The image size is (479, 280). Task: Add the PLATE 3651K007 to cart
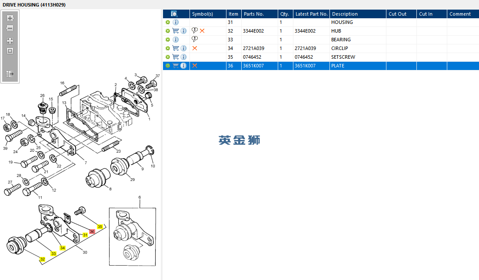(176, 66)
